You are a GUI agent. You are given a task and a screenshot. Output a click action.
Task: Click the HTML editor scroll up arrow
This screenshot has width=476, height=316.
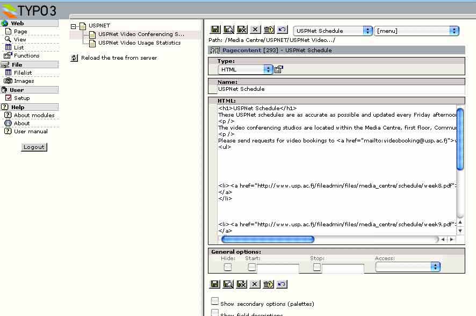460,222
